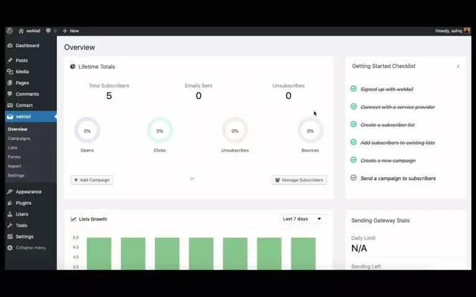Open Lists under weMail

tap(12, 148)
